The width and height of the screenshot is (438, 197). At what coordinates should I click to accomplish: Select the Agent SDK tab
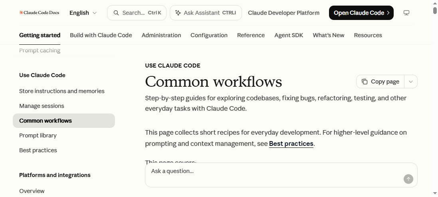[289, 35]
